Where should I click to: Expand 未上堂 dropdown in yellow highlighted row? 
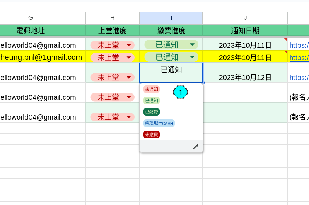click(x=129, y=57)
